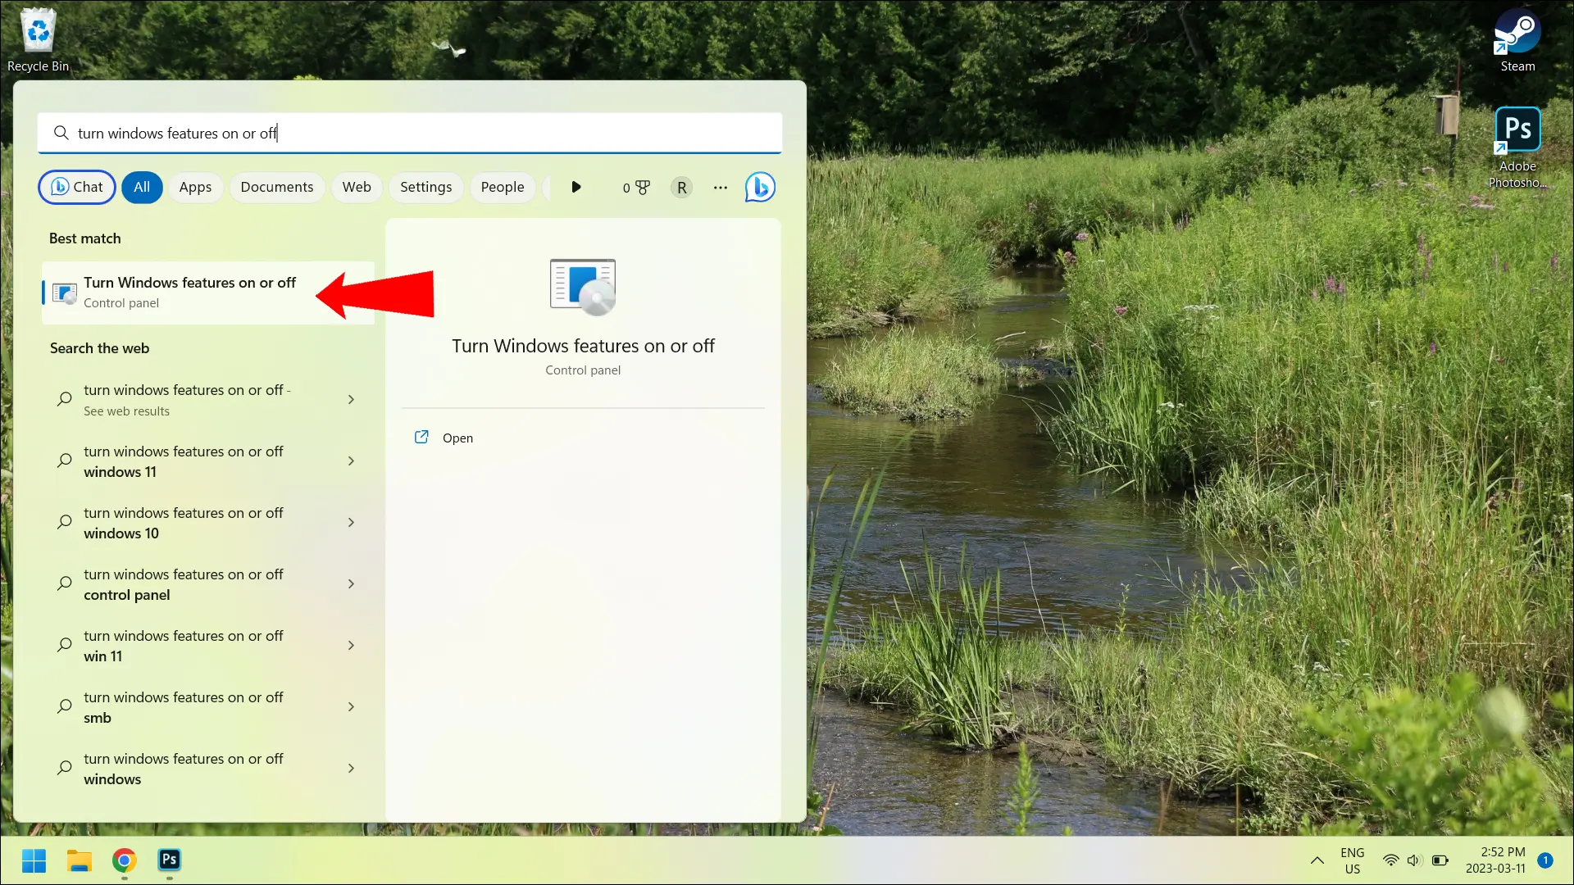1574x885 pixels.
Task: Open Google Chrome from taskbar
Action: pyautogui.click(x=123, y=860)
